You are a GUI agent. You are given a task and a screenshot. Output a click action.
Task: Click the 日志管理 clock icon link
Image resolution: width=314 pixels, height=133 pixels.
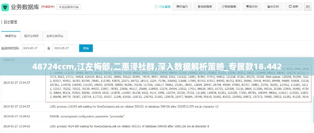[162, 7]
